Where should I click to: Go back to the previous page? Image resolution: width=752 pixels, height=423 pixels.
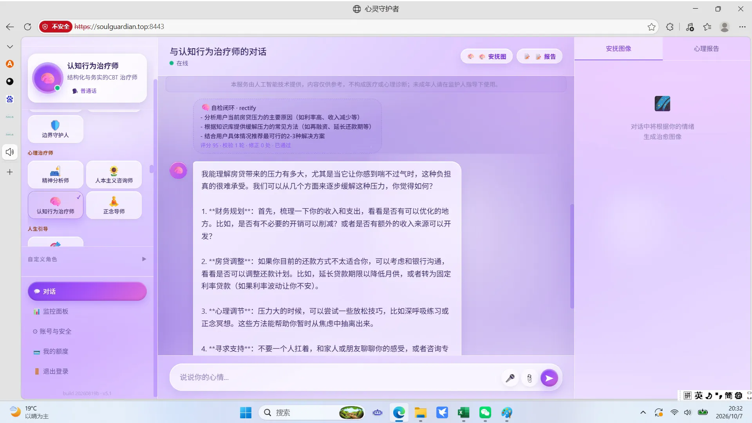pyautogui.click(x=10, y=27)
